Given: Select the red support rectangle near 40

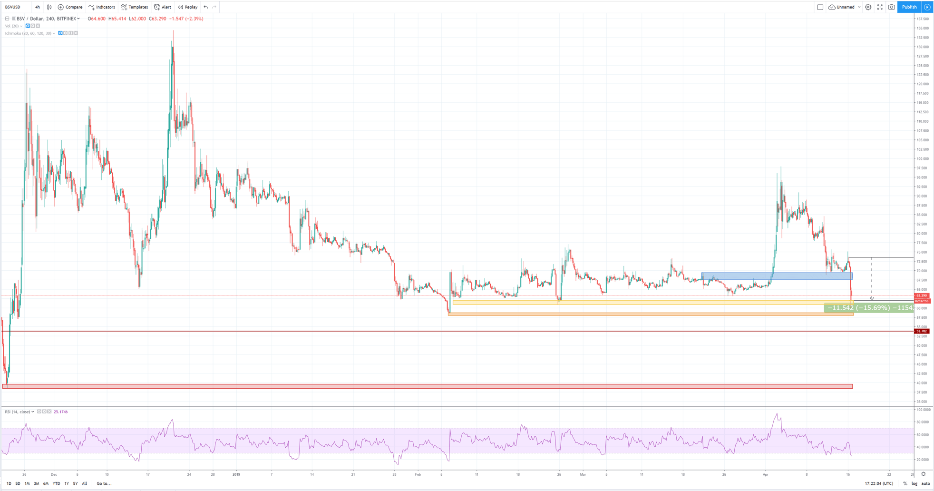Looking at the screenshot, I should pos(428,386).
